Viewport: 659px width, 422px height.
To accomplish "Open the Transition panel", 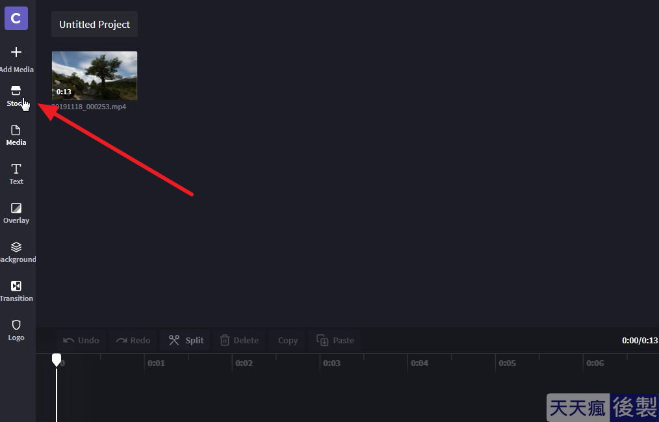I will [x=16, y=292].
